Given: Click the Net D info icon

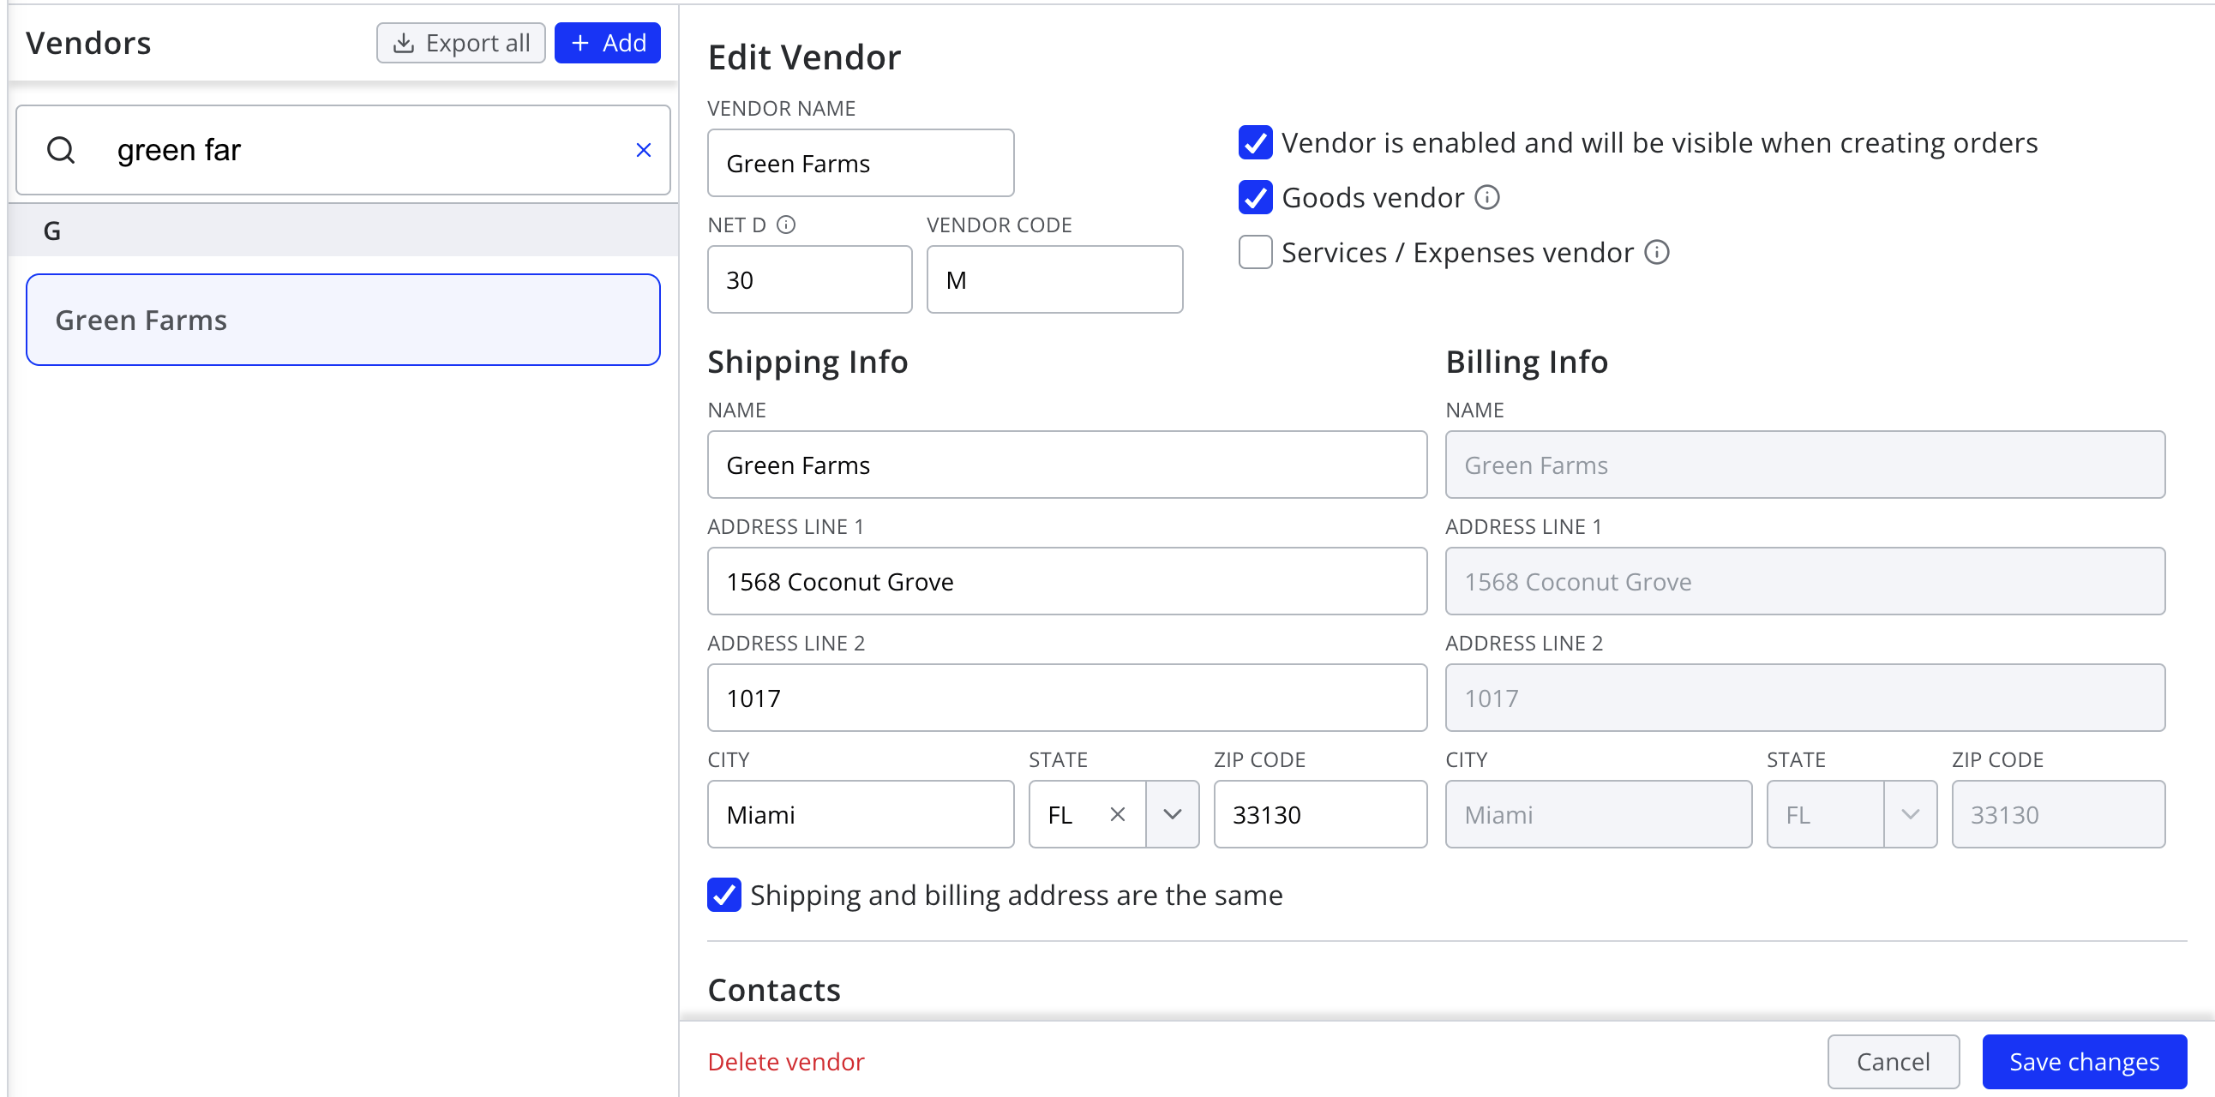Looking at the screenshot, I should click(786, 225).
